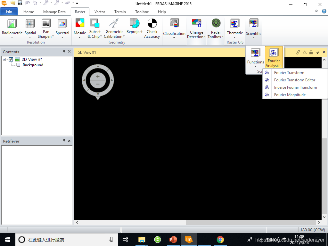Toggle the 2D View #1 visibility checkbox

(11, 59)
